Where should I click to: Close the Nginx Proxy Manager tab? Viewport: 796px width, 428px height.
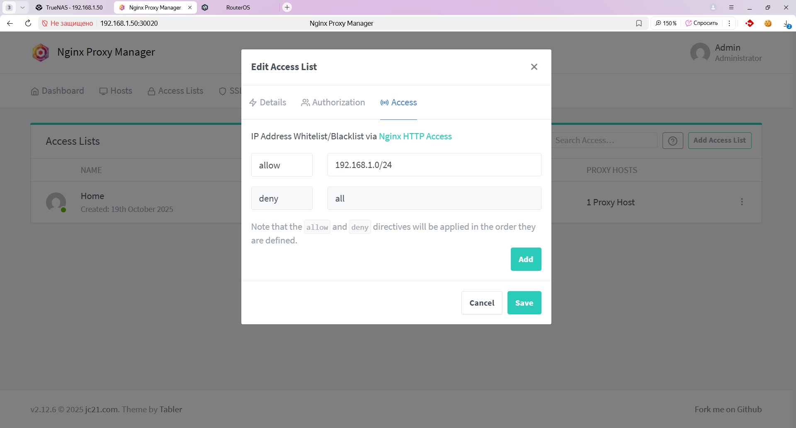(x=190, y=7)
